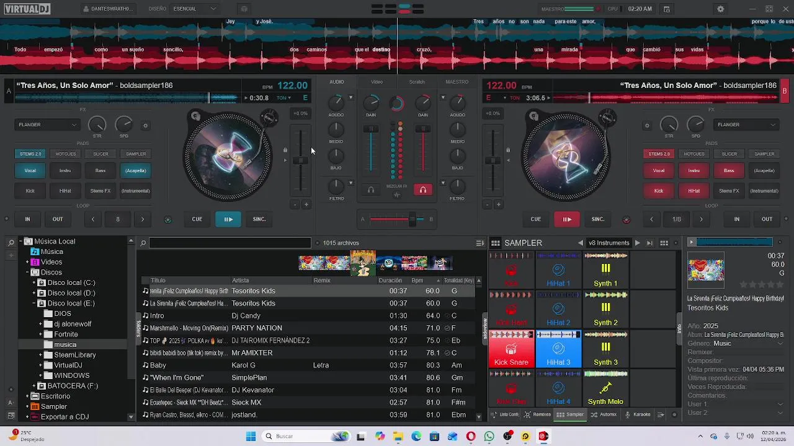Click right deck pitch slider
This screenshot has width=794, height=446.
click(x=493, y=160)
